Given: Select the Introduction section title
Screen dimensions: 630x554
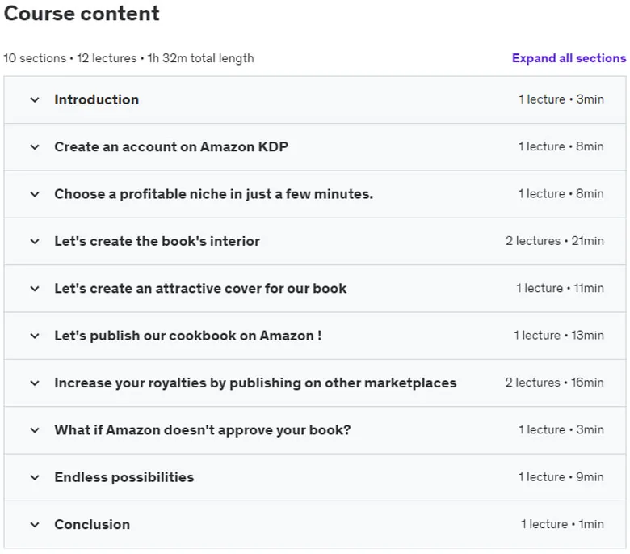Looking at the screenshot, I should point(97,99).
